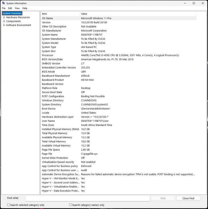The height and width of the screenshot is (209, 208).
Task: Select the BIOS Mode row label
Action: pyautogui.click(x=48, y=72)
